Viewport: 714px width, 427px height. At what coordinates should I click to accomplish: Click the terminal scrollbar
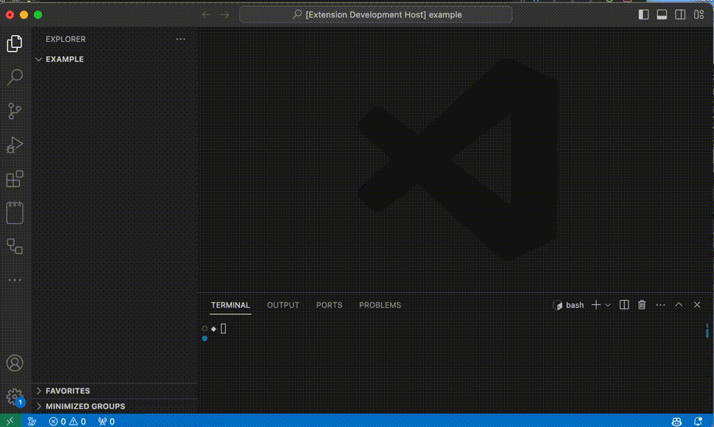pyautogui.click(x=707, y=331)
